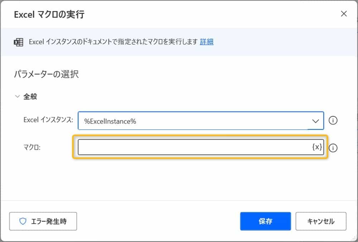358x242 pixels.
Task: Select the %ExcelInstance% combo box
Action: [x=193, y=121]
